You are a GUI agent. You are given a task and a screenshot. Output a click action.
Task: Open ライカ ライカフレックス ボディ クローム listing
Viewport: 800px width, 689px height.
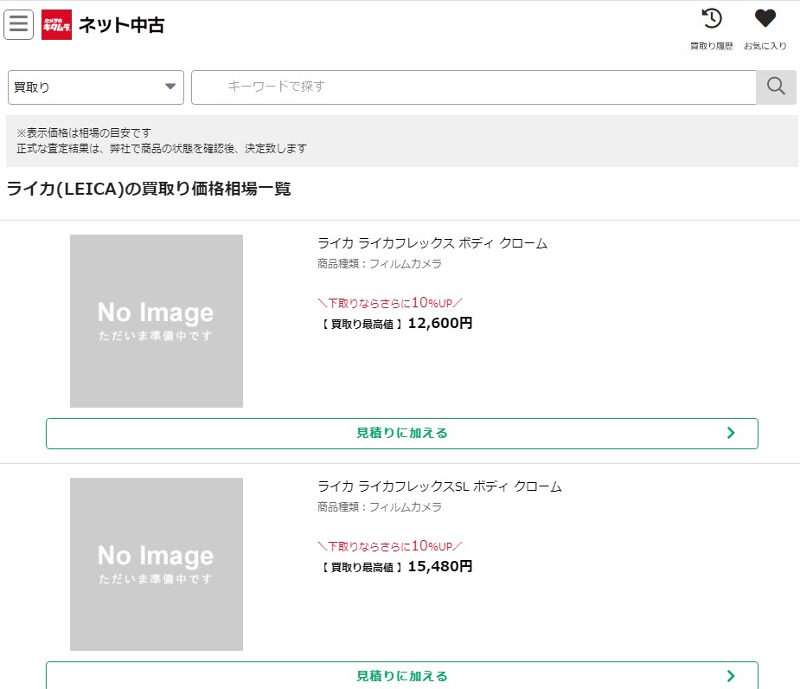pos(432,243)
